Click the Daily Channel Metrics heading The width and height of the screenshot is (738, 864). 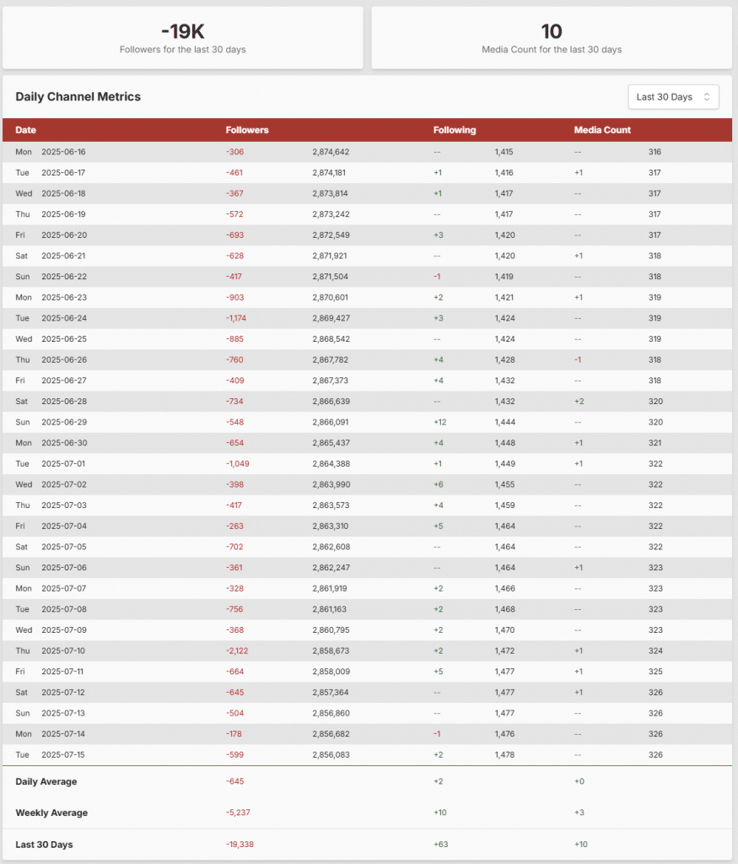point(78,97)
